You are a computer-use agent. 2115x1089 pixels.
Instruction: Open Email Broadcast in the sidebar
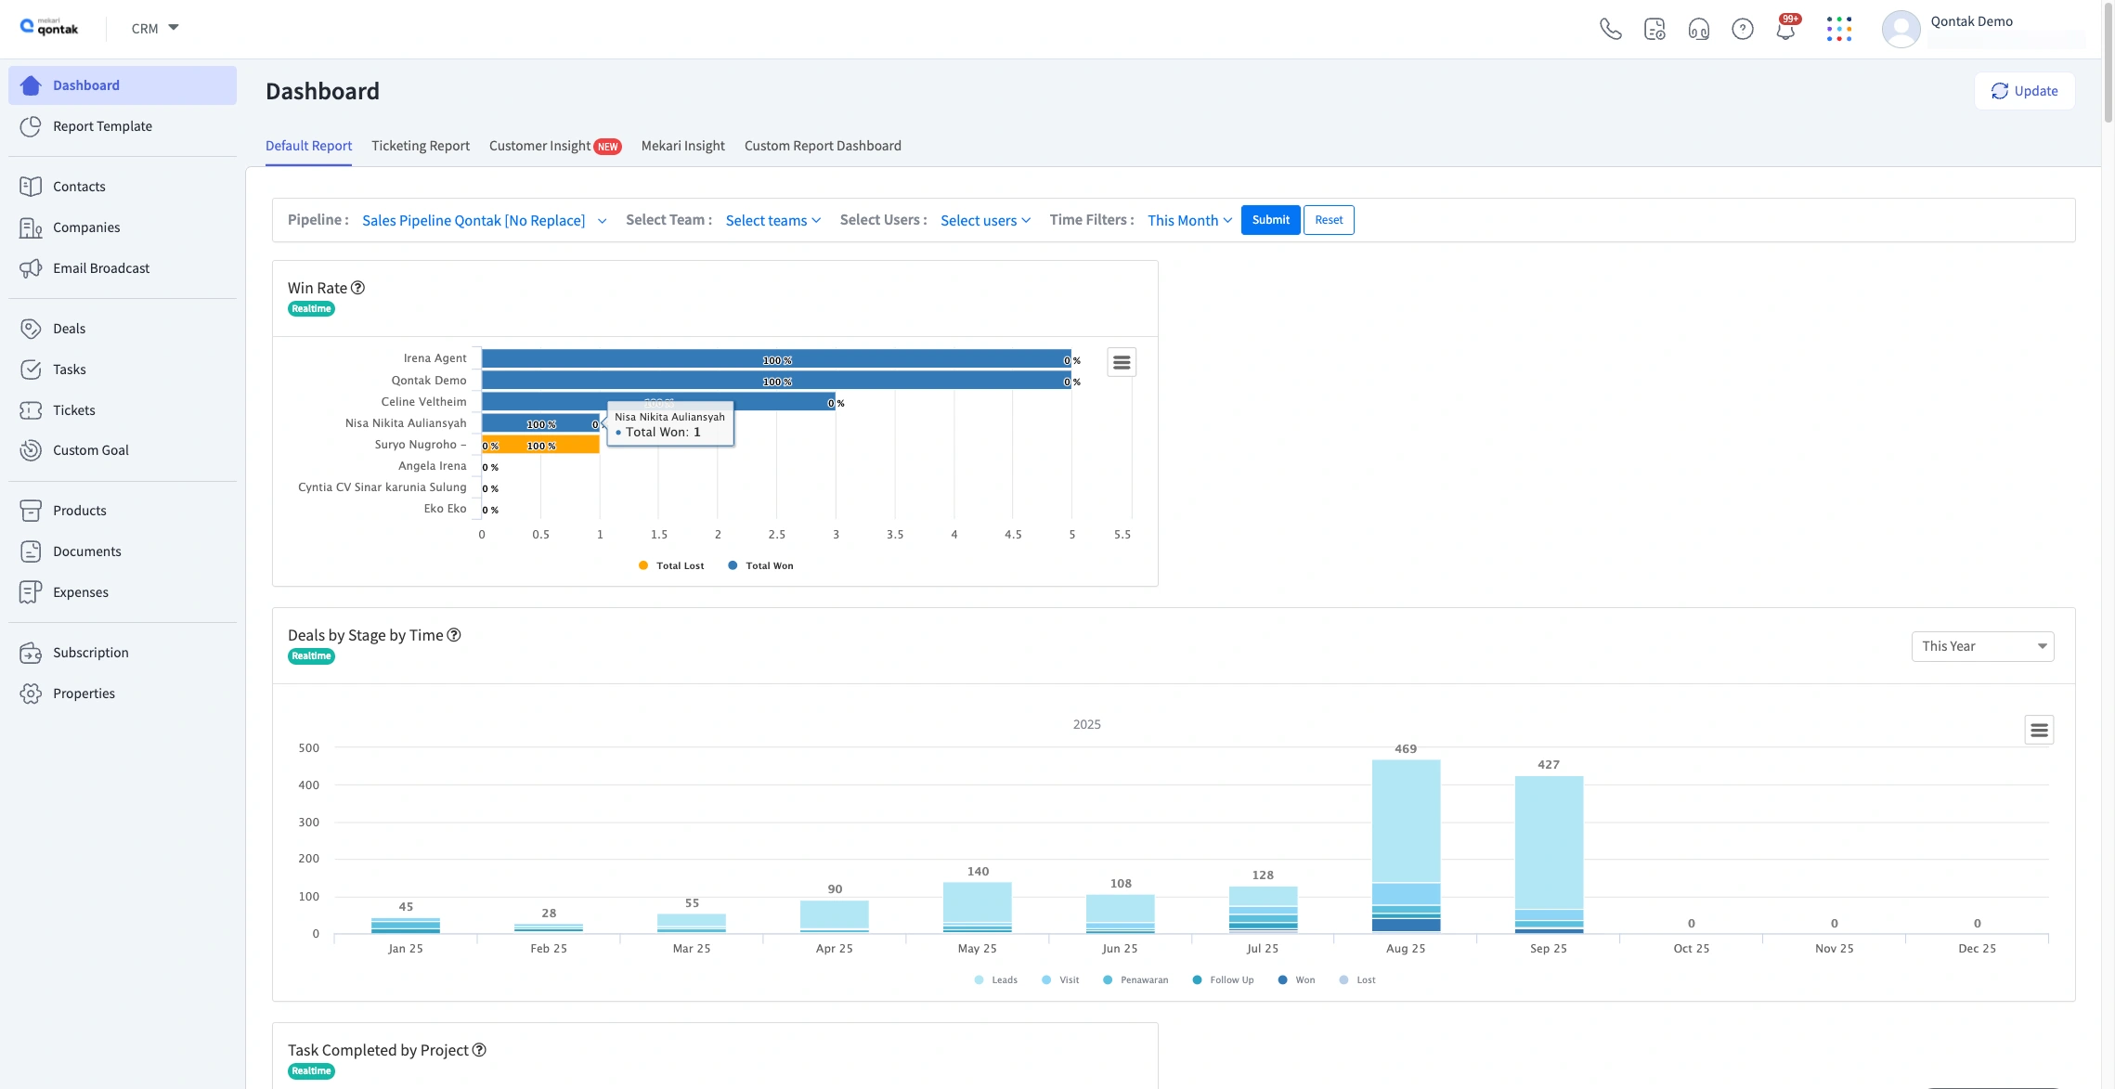coord(100,267)
